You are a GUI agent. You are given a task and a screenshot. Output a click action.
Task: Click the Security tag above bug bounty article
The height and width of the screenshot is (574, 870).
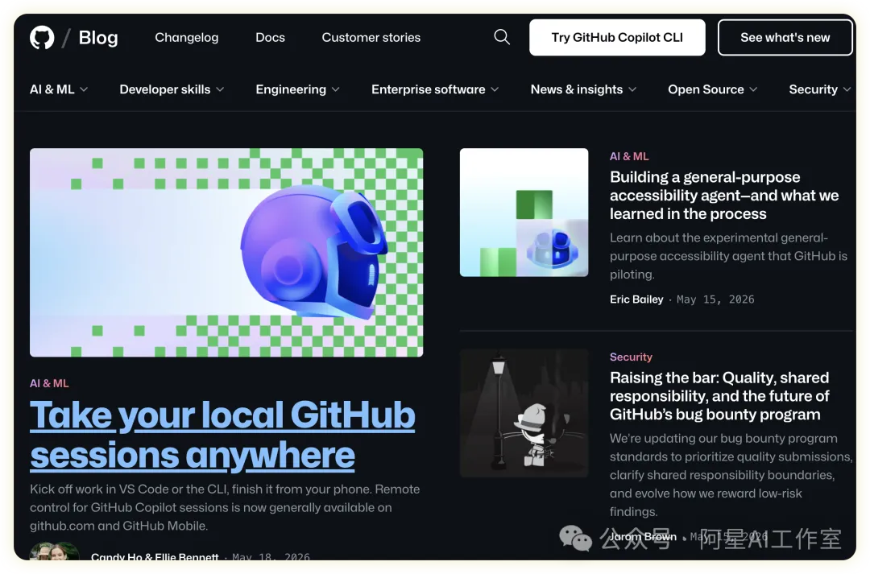click(x=631, y=357)
